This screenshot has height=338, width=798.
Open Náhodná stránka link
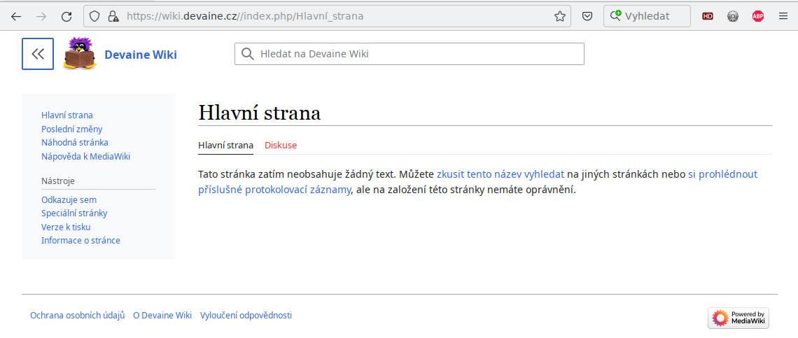75,143
